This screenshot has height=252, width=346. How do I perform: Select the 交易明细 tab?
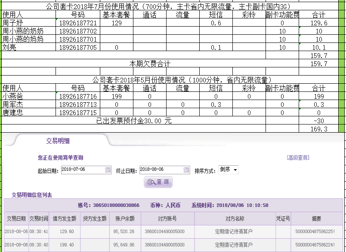(x=58, y=140)
